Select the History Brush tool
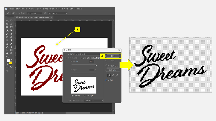 [x=7, y=37]
